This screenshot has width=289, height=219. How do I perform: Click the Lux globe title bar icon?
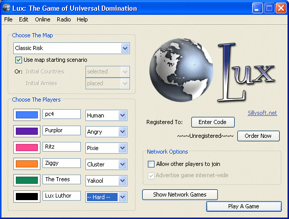pyautogui.click(x=6, y=8)
